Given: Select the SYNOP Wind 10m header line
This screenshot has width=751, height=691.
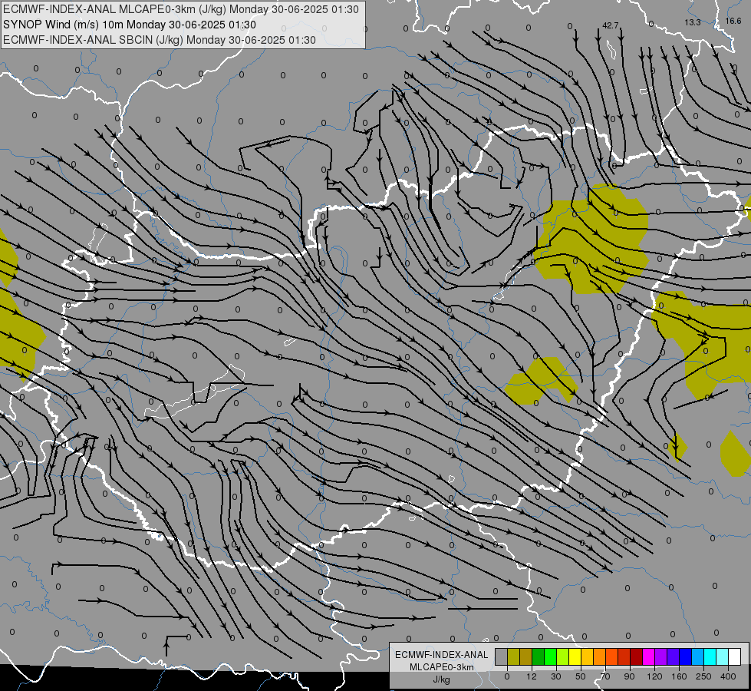Looking at the screenshot, I should tap(130, 25).
